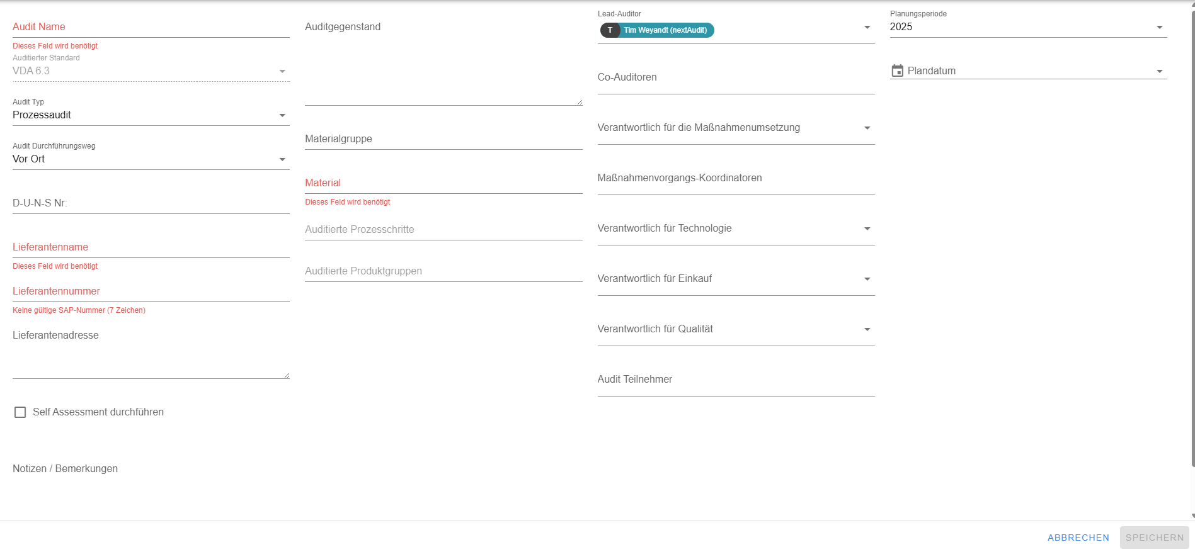Open Verantwortlich für Qualität dropdown
The image size is (1195, 552).
click(867, 329)
